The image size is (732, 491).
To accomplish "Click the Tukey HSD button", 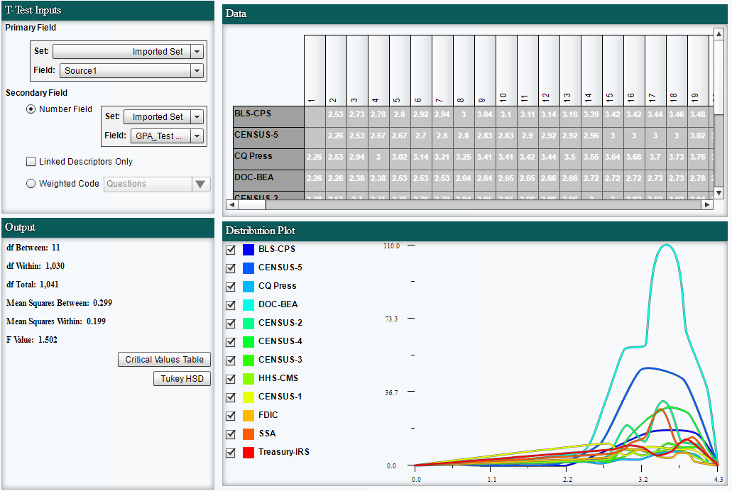I will 182,378.
